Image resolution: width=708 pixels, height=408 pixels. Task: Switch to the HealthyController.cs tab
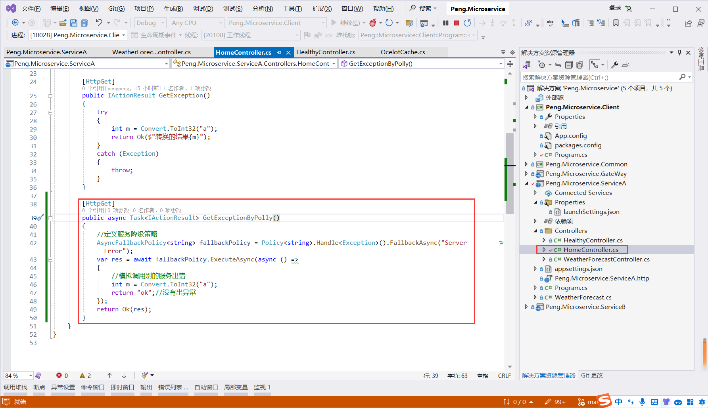[x=326, y=52]
